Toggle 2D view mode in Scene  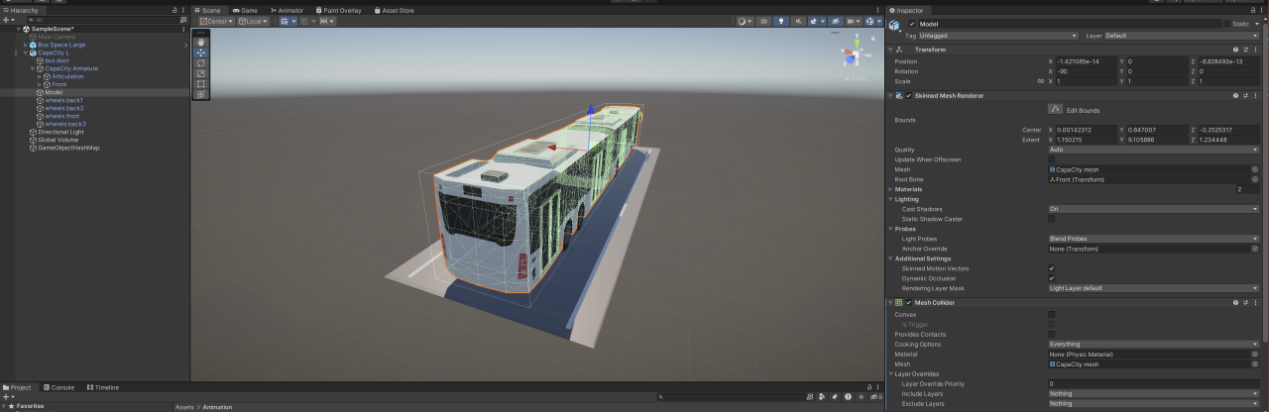tap(763, 21)
